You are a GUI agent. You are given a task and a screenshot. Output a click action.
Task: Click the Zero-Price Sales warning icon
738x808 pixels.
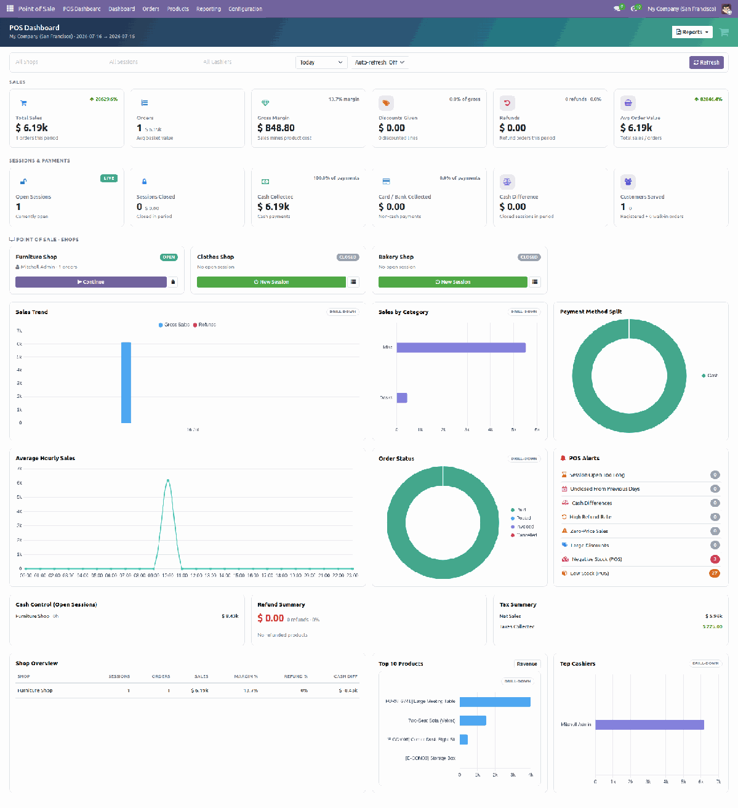click(564, 531)
